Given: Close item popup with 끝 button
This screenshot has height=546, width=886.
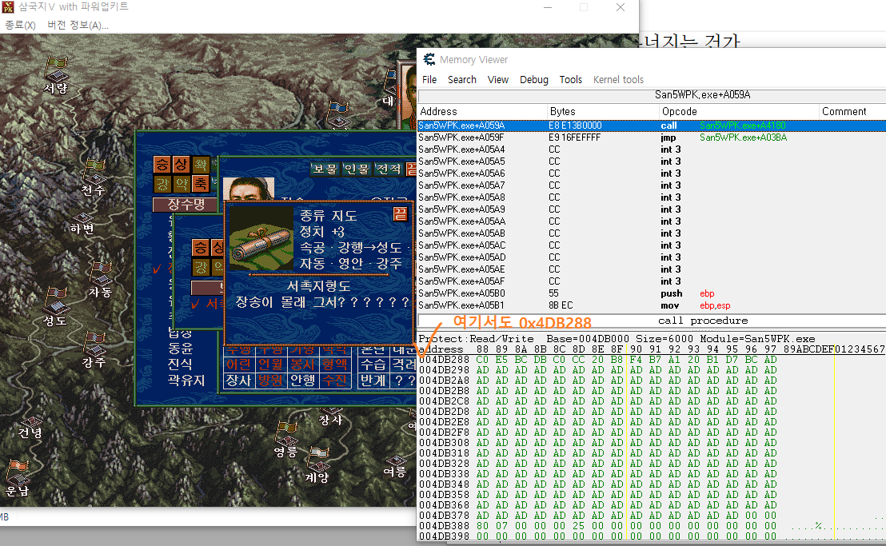Looking at the screenshot, I should pos(400,214).
